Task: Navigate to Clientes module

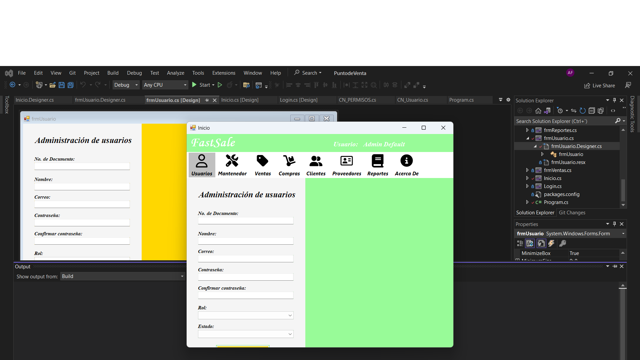Action: tap(316, 164)
